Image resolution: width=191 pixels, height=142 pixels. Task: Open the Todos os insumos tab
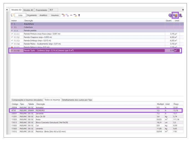click(52, 100)
